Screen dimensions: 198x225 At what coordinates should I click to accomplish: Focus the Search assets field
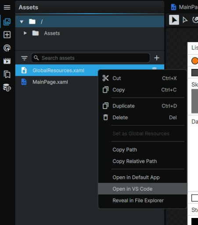(x=90, y=58)
